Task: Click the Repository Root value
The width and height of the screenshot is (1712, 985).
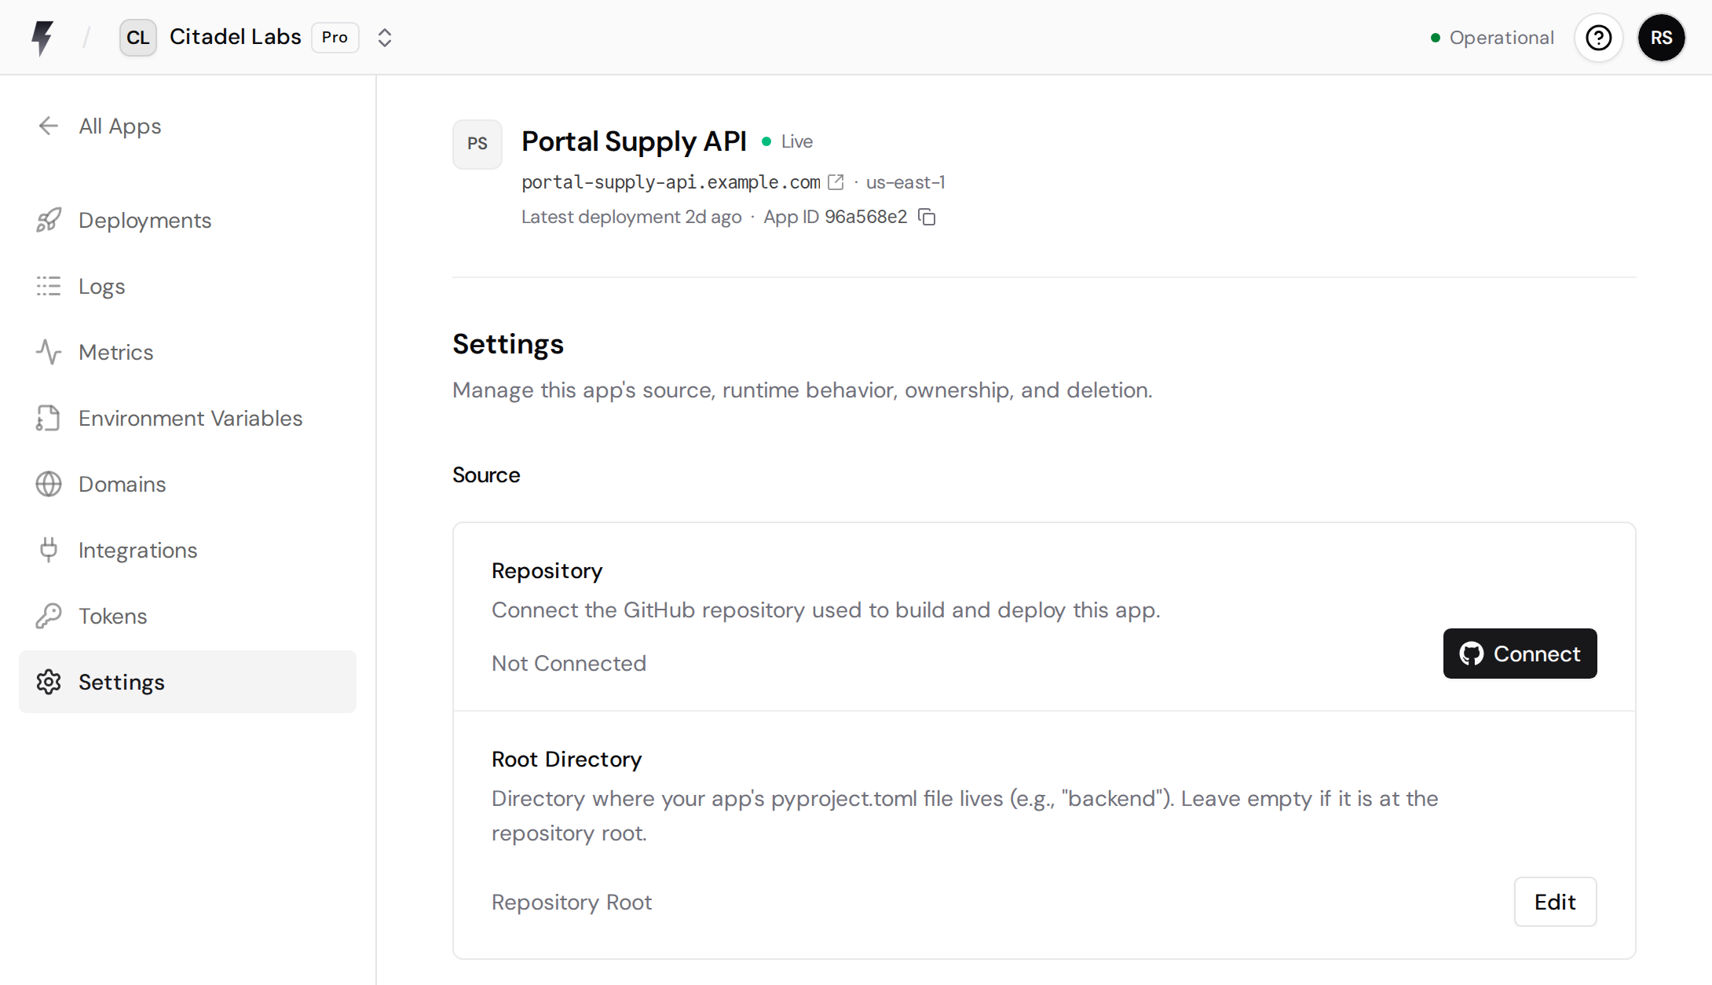Action: point(572,902)
